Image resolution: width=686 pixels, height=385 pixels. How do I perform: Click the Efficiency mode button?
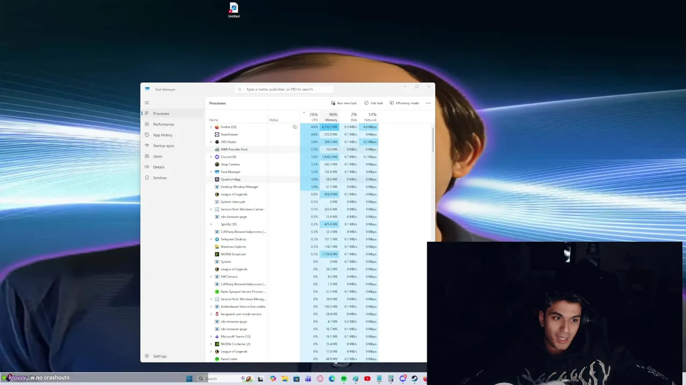click(404, 103)
